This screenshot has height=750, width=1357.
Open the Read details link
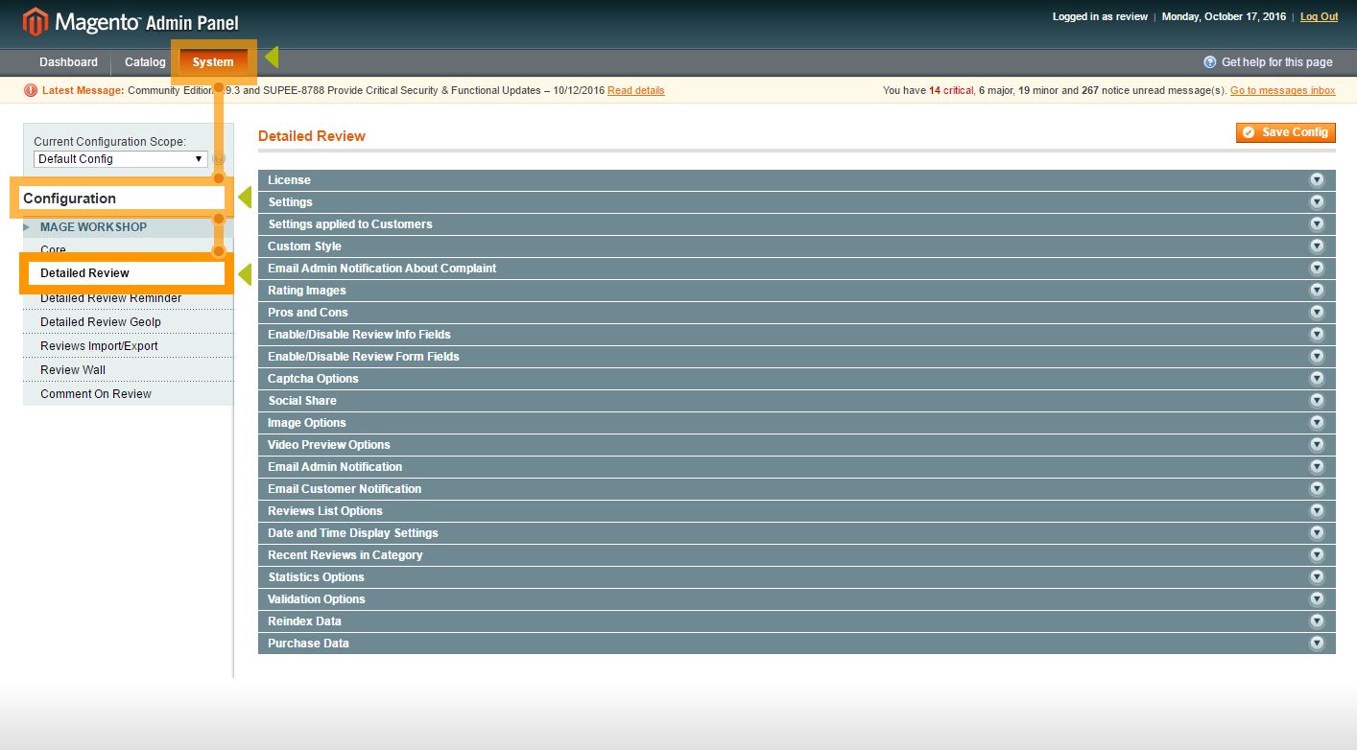tap(635, 91)
